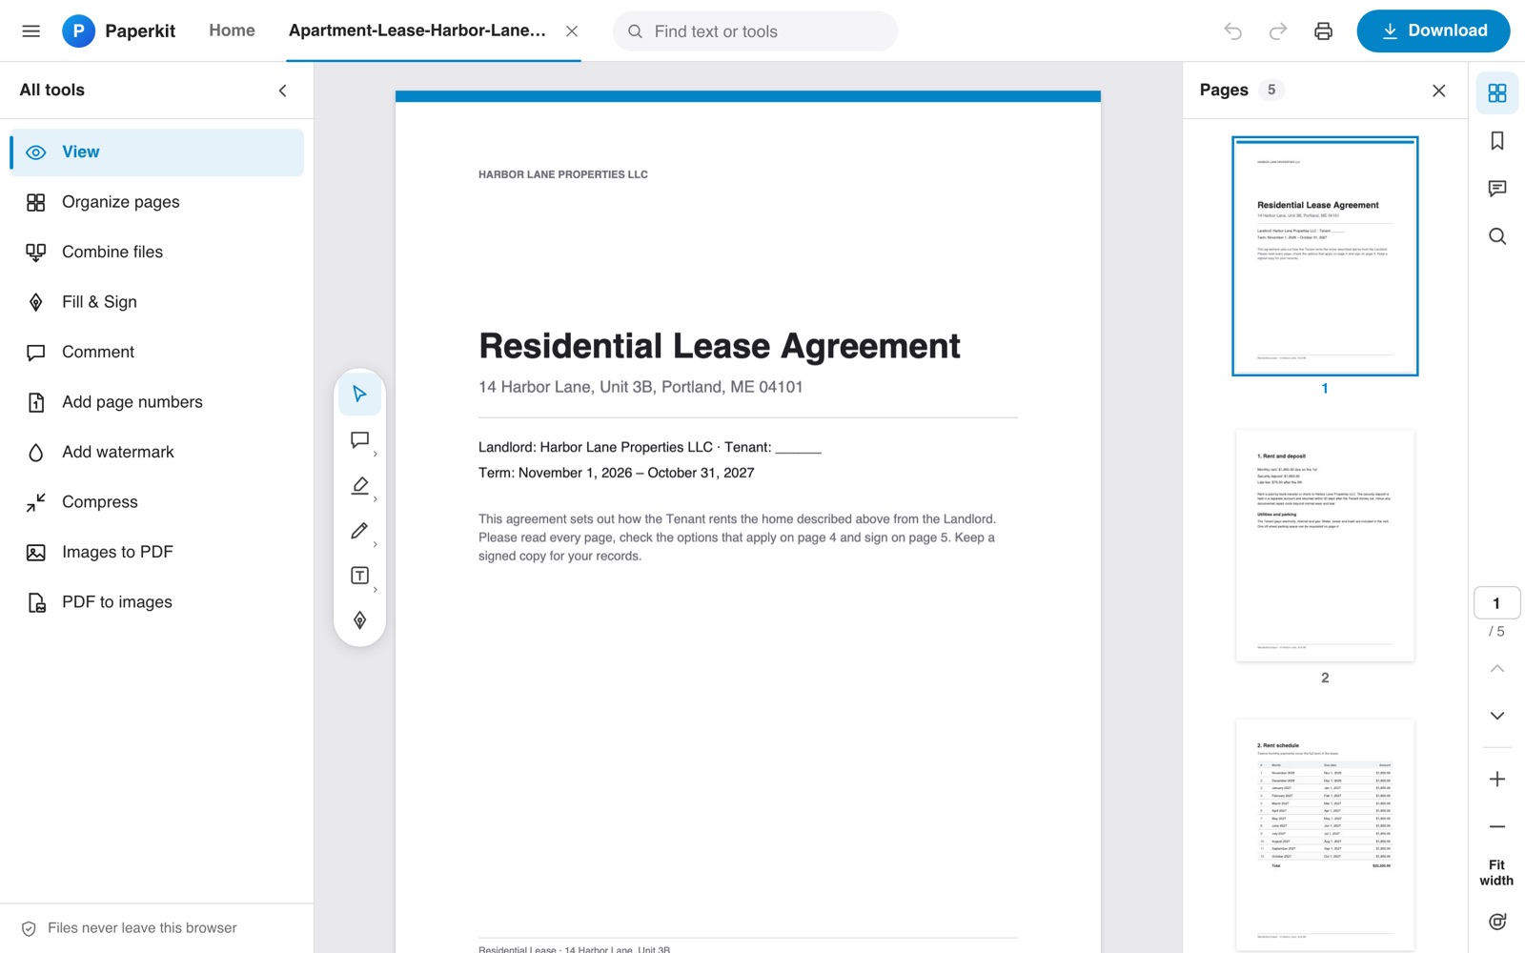Select the highlighter tool

(x=359, y=485)
